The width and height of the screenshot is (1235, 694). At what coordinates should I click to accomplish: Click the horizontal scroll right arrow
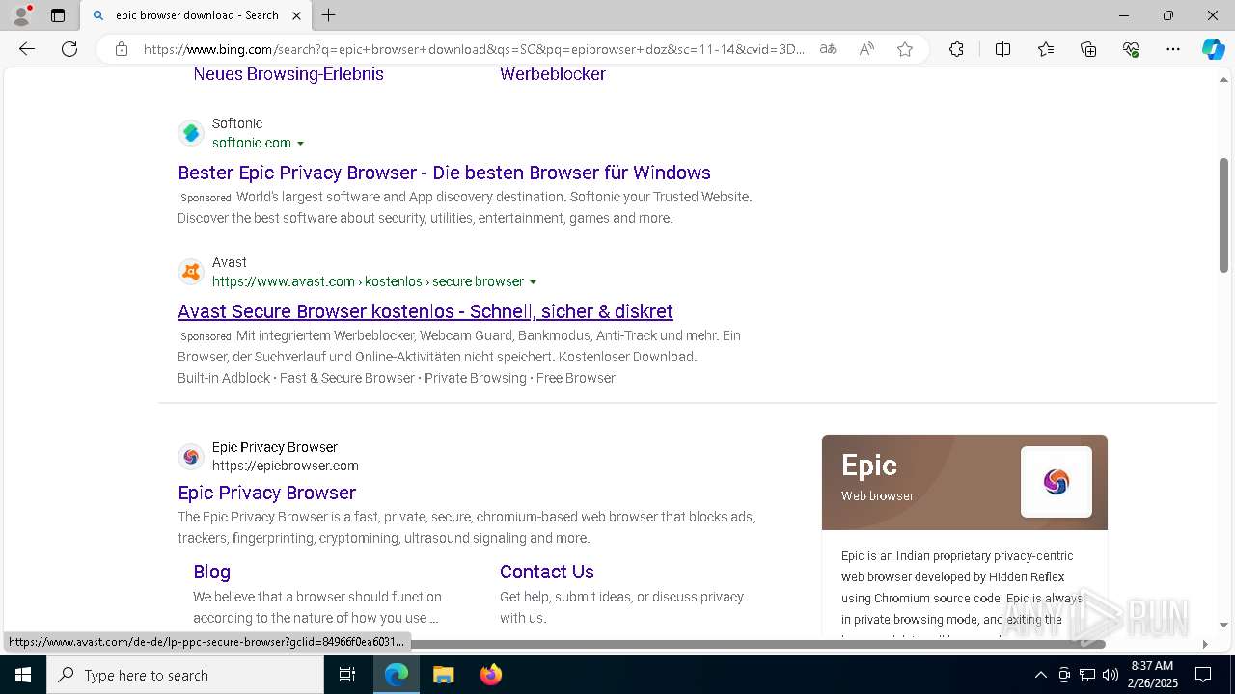tap(1204, 644)
